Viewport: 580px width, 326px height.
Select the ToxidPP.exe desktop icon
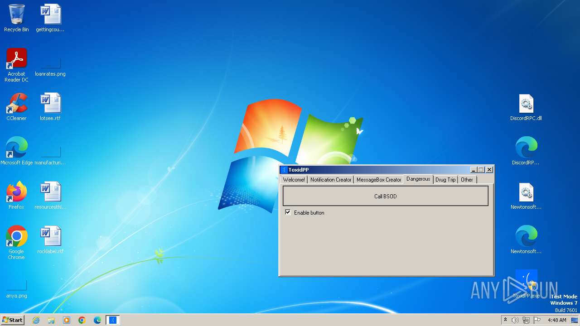click(x=526, y=284)
